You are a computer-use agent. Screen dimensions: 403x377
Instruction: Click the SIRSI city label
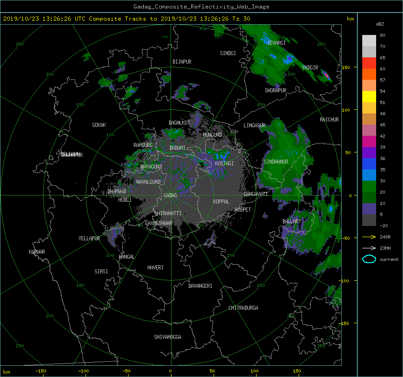pyautogui.click(x=101, y=272)
